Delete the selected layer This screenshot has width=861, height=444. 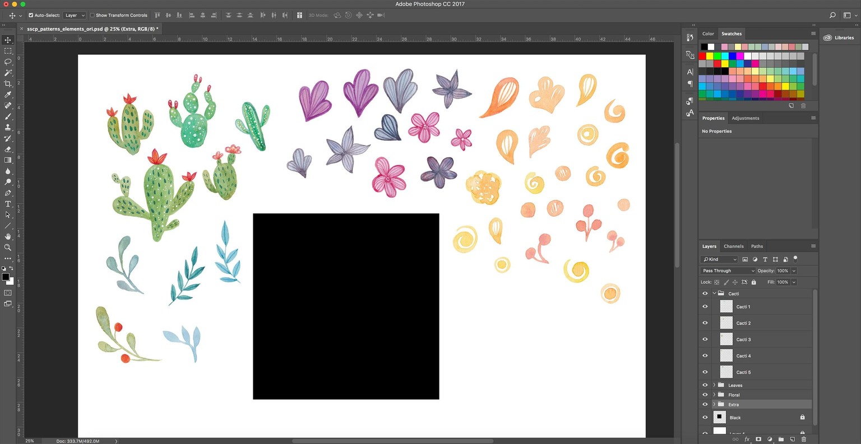(803, 440)
